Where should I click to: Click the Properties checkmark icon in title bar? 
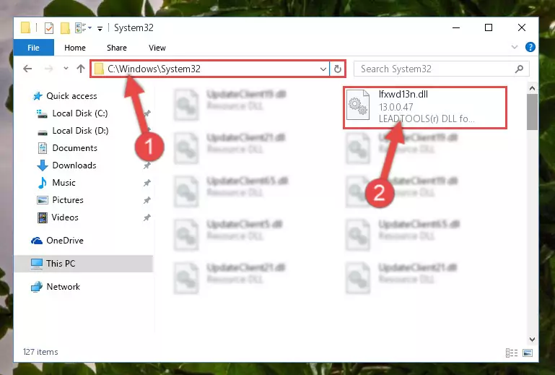pyautogui.click(x=49, y=27)
